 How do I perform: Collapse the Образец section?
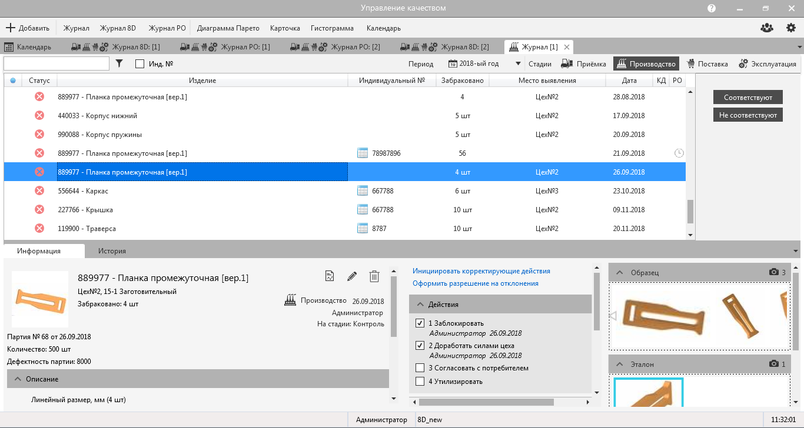click(620, 273)
